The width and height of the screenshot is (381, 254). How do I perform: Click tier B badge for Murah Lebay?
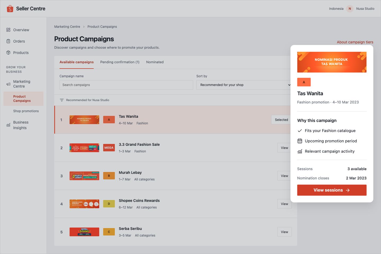point(109,176)
